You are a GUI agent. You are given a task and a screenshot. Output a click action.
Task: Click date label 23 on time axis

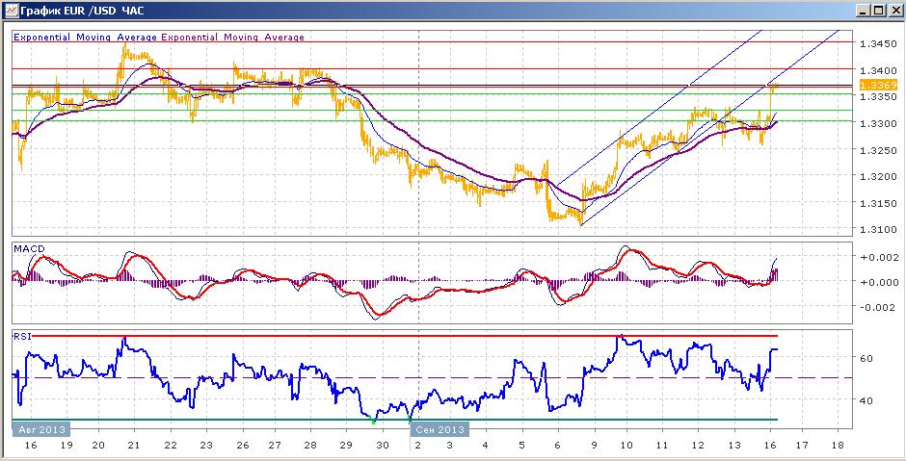click(x=206, y=446)
